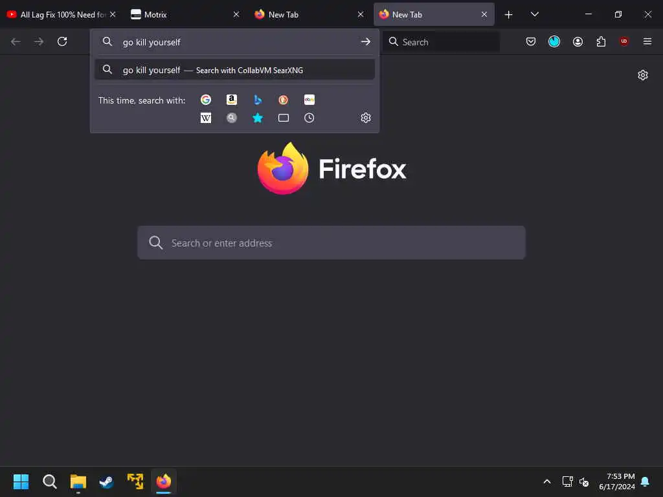
Task: Search this time with Google icon
Action: 205,100
